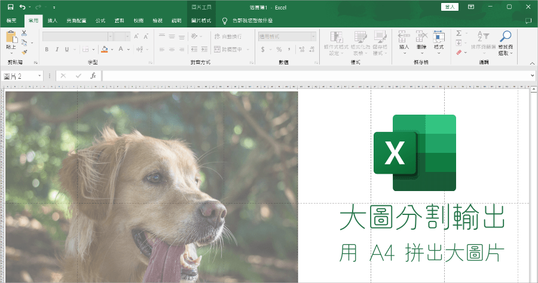Open the 資料 (Data) tab
Viewport: 538px width, 283px height.
(x=119, y=20)
